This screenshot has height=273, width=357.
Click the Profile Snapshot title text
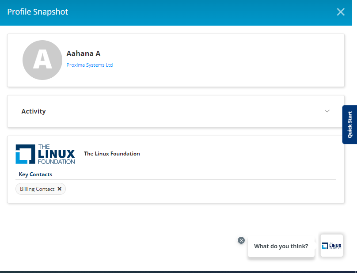pos(38,12)
